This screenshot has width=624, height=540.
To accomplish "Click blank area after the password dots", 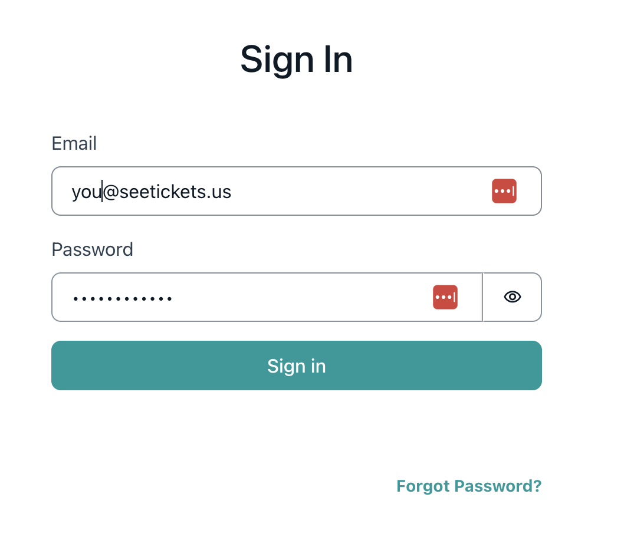I will point(303,297).
